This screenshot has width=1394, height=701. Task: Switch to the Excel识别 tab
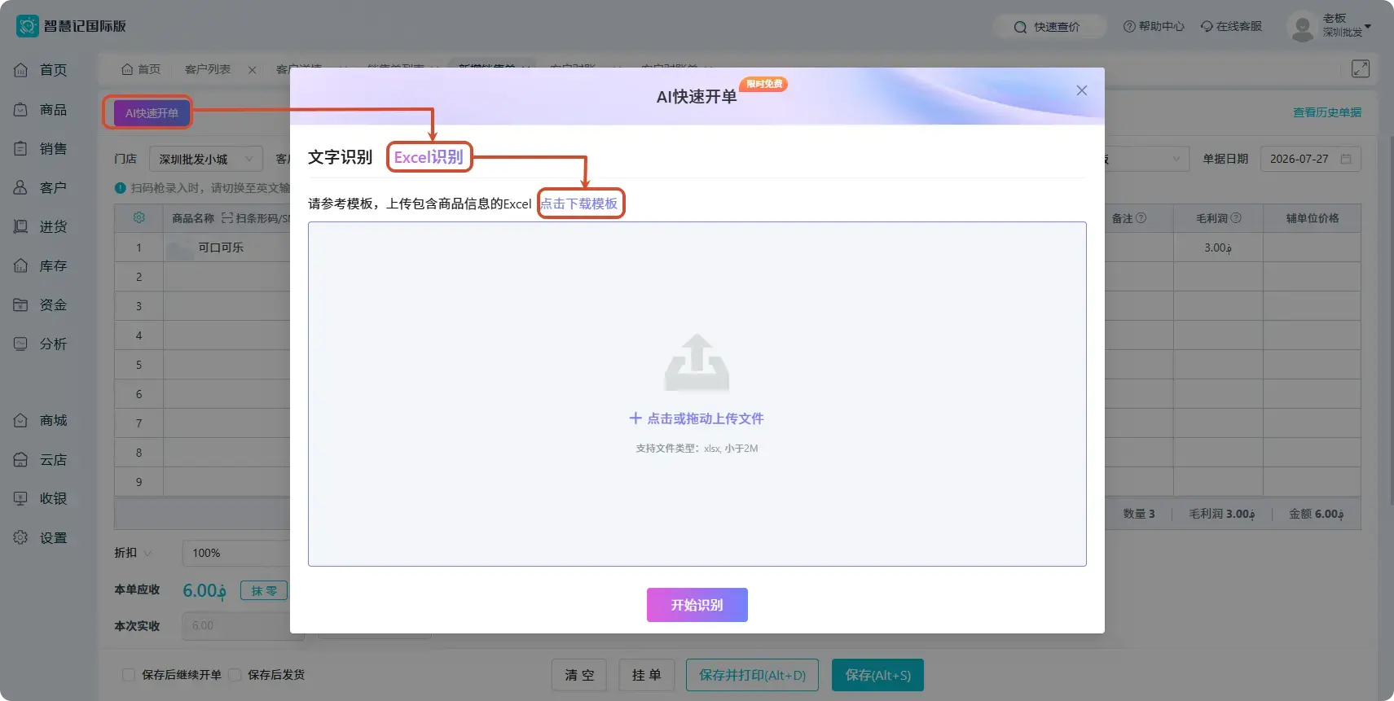point(429,157)
